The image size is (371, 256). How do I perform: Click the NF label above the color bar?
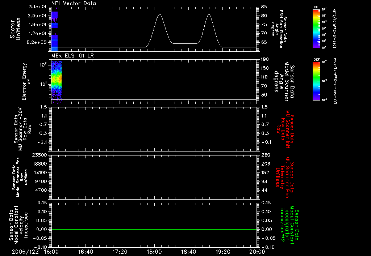click(x=317, y=7)
